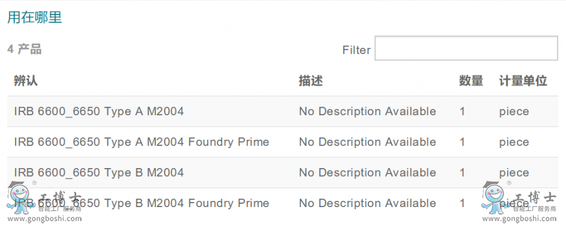
Task: Select IRB 6600_6650 Type B M2004 row
Action: click(282, 172)
